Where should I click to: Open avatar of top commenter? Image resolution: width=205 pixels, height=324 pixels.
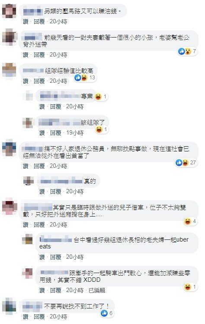click(x=9, y=11)
